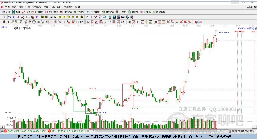
Task: Click the status bar grid icon
Action: point(2,131)
